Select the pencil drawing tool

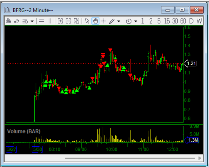pyautogui.click(x=112, y=21)
